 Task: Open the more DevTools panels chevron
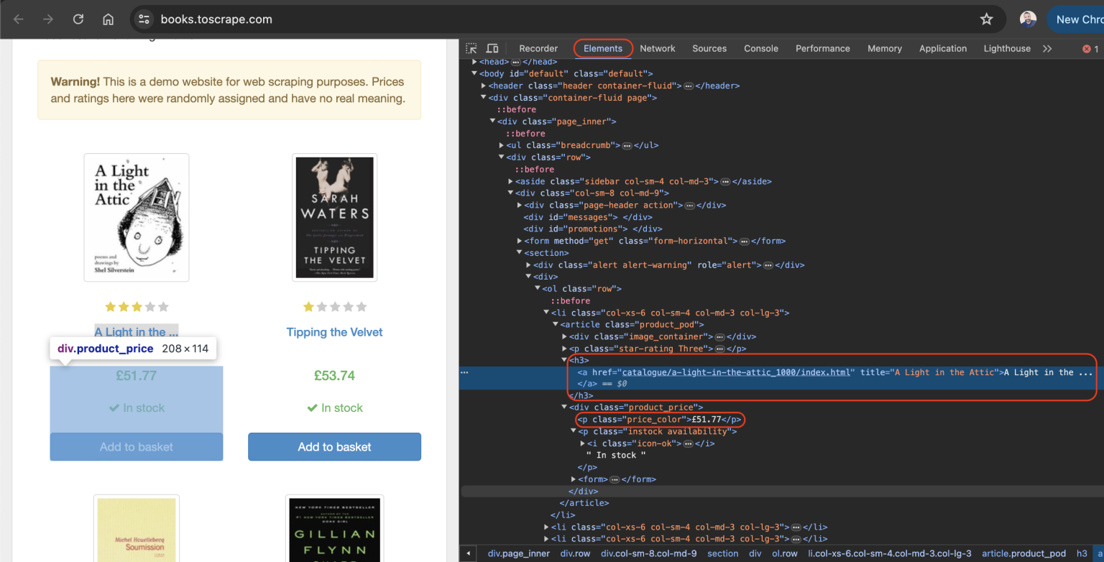[1048, 47]
